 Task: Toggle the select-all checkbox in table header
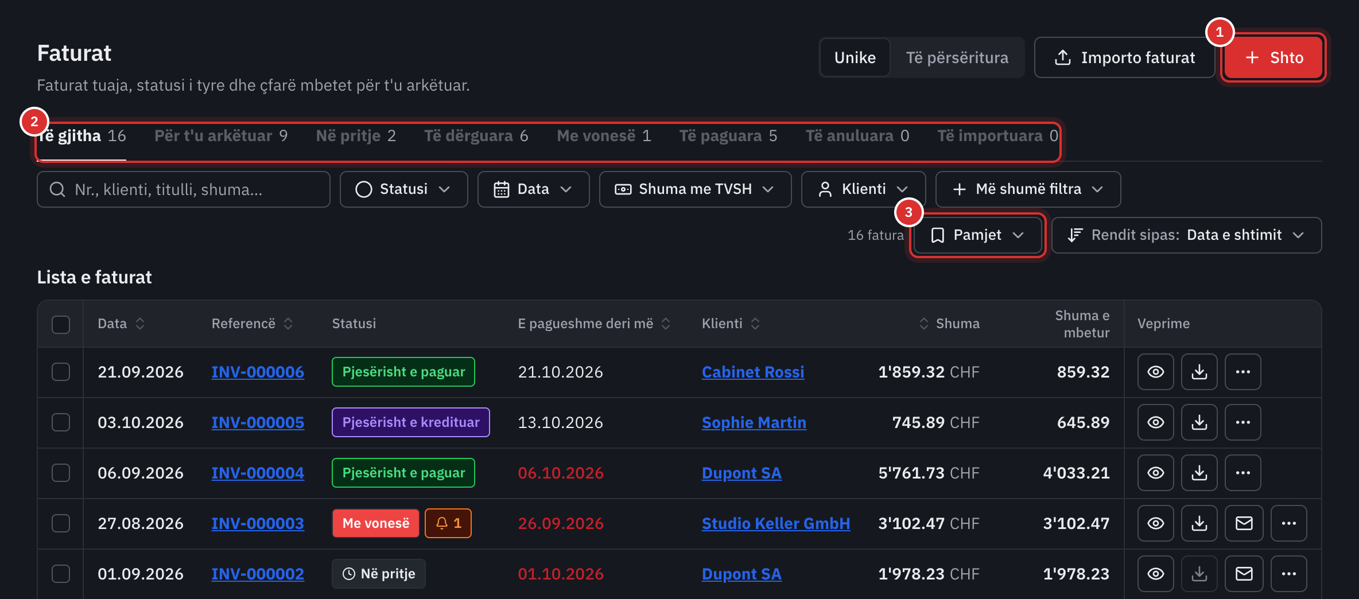pos(61,324)
